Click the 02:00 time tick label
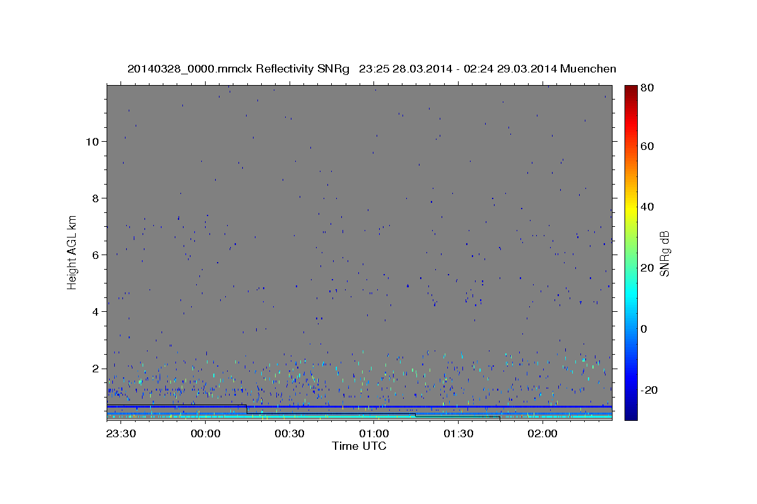Viewport: 757px width, 504px height. point(542,433)
